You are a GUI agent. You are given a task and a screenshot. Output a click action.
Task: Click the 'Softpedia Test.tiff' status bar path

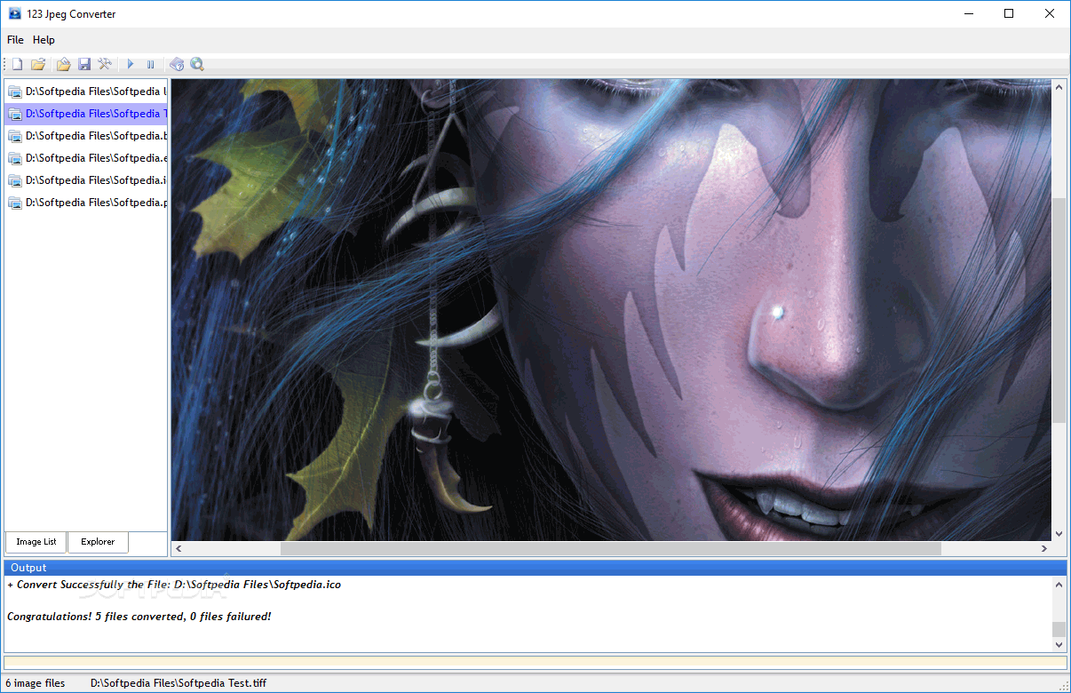point(178,683)
